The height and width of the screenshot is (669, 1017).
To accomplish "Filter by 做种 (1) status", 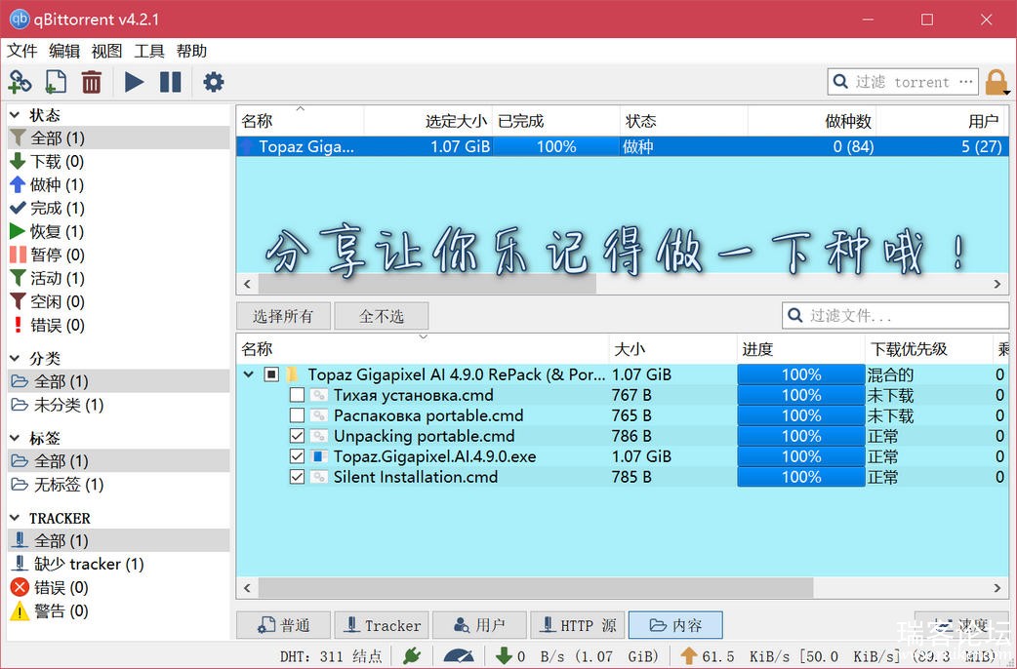I will point(119,184).
